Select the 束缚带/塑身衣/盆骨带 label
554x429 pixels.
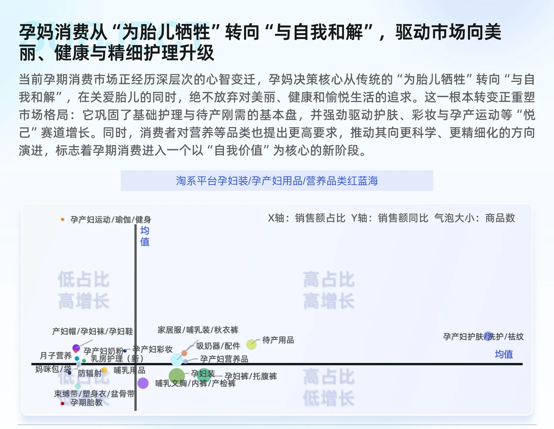click(95, 394)
